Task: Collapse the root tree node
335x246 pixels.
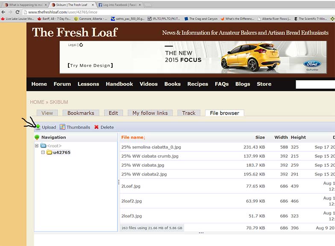Action: pyautogui.click(x=37, y=146)
